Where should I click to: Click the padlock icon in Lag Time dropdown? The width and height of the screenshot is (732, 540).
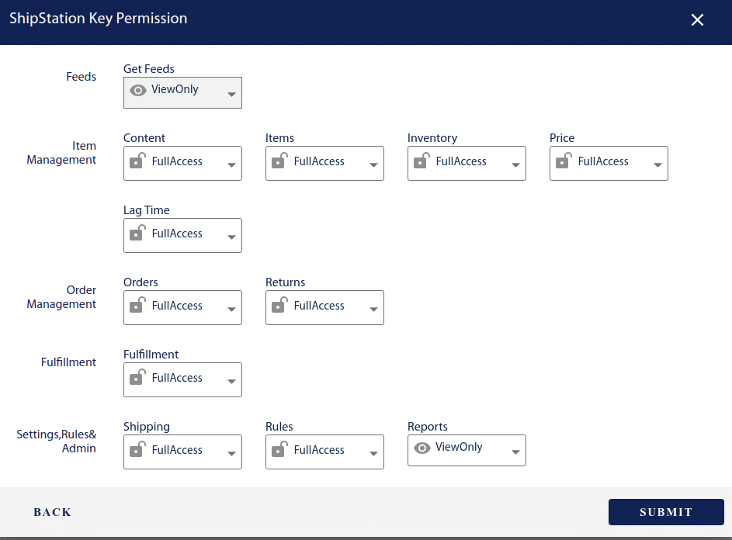[138, 234]
